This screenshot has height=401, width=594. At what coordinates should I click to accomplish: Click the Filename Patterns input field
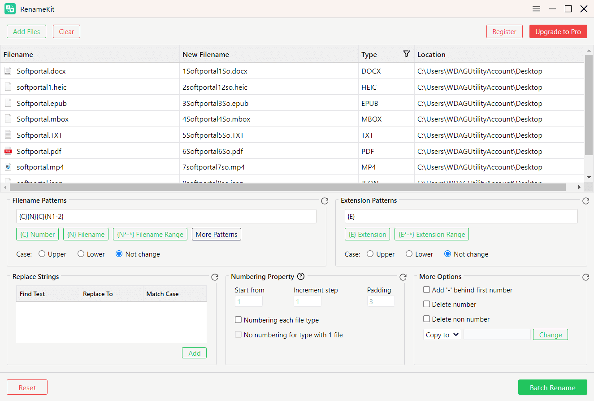pos(166,216)
